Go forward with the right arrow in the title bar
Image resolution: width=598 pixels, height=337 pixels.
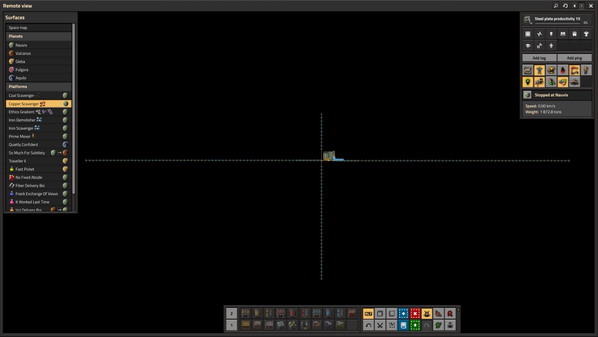pyautogui.click(x=582, y=5)
